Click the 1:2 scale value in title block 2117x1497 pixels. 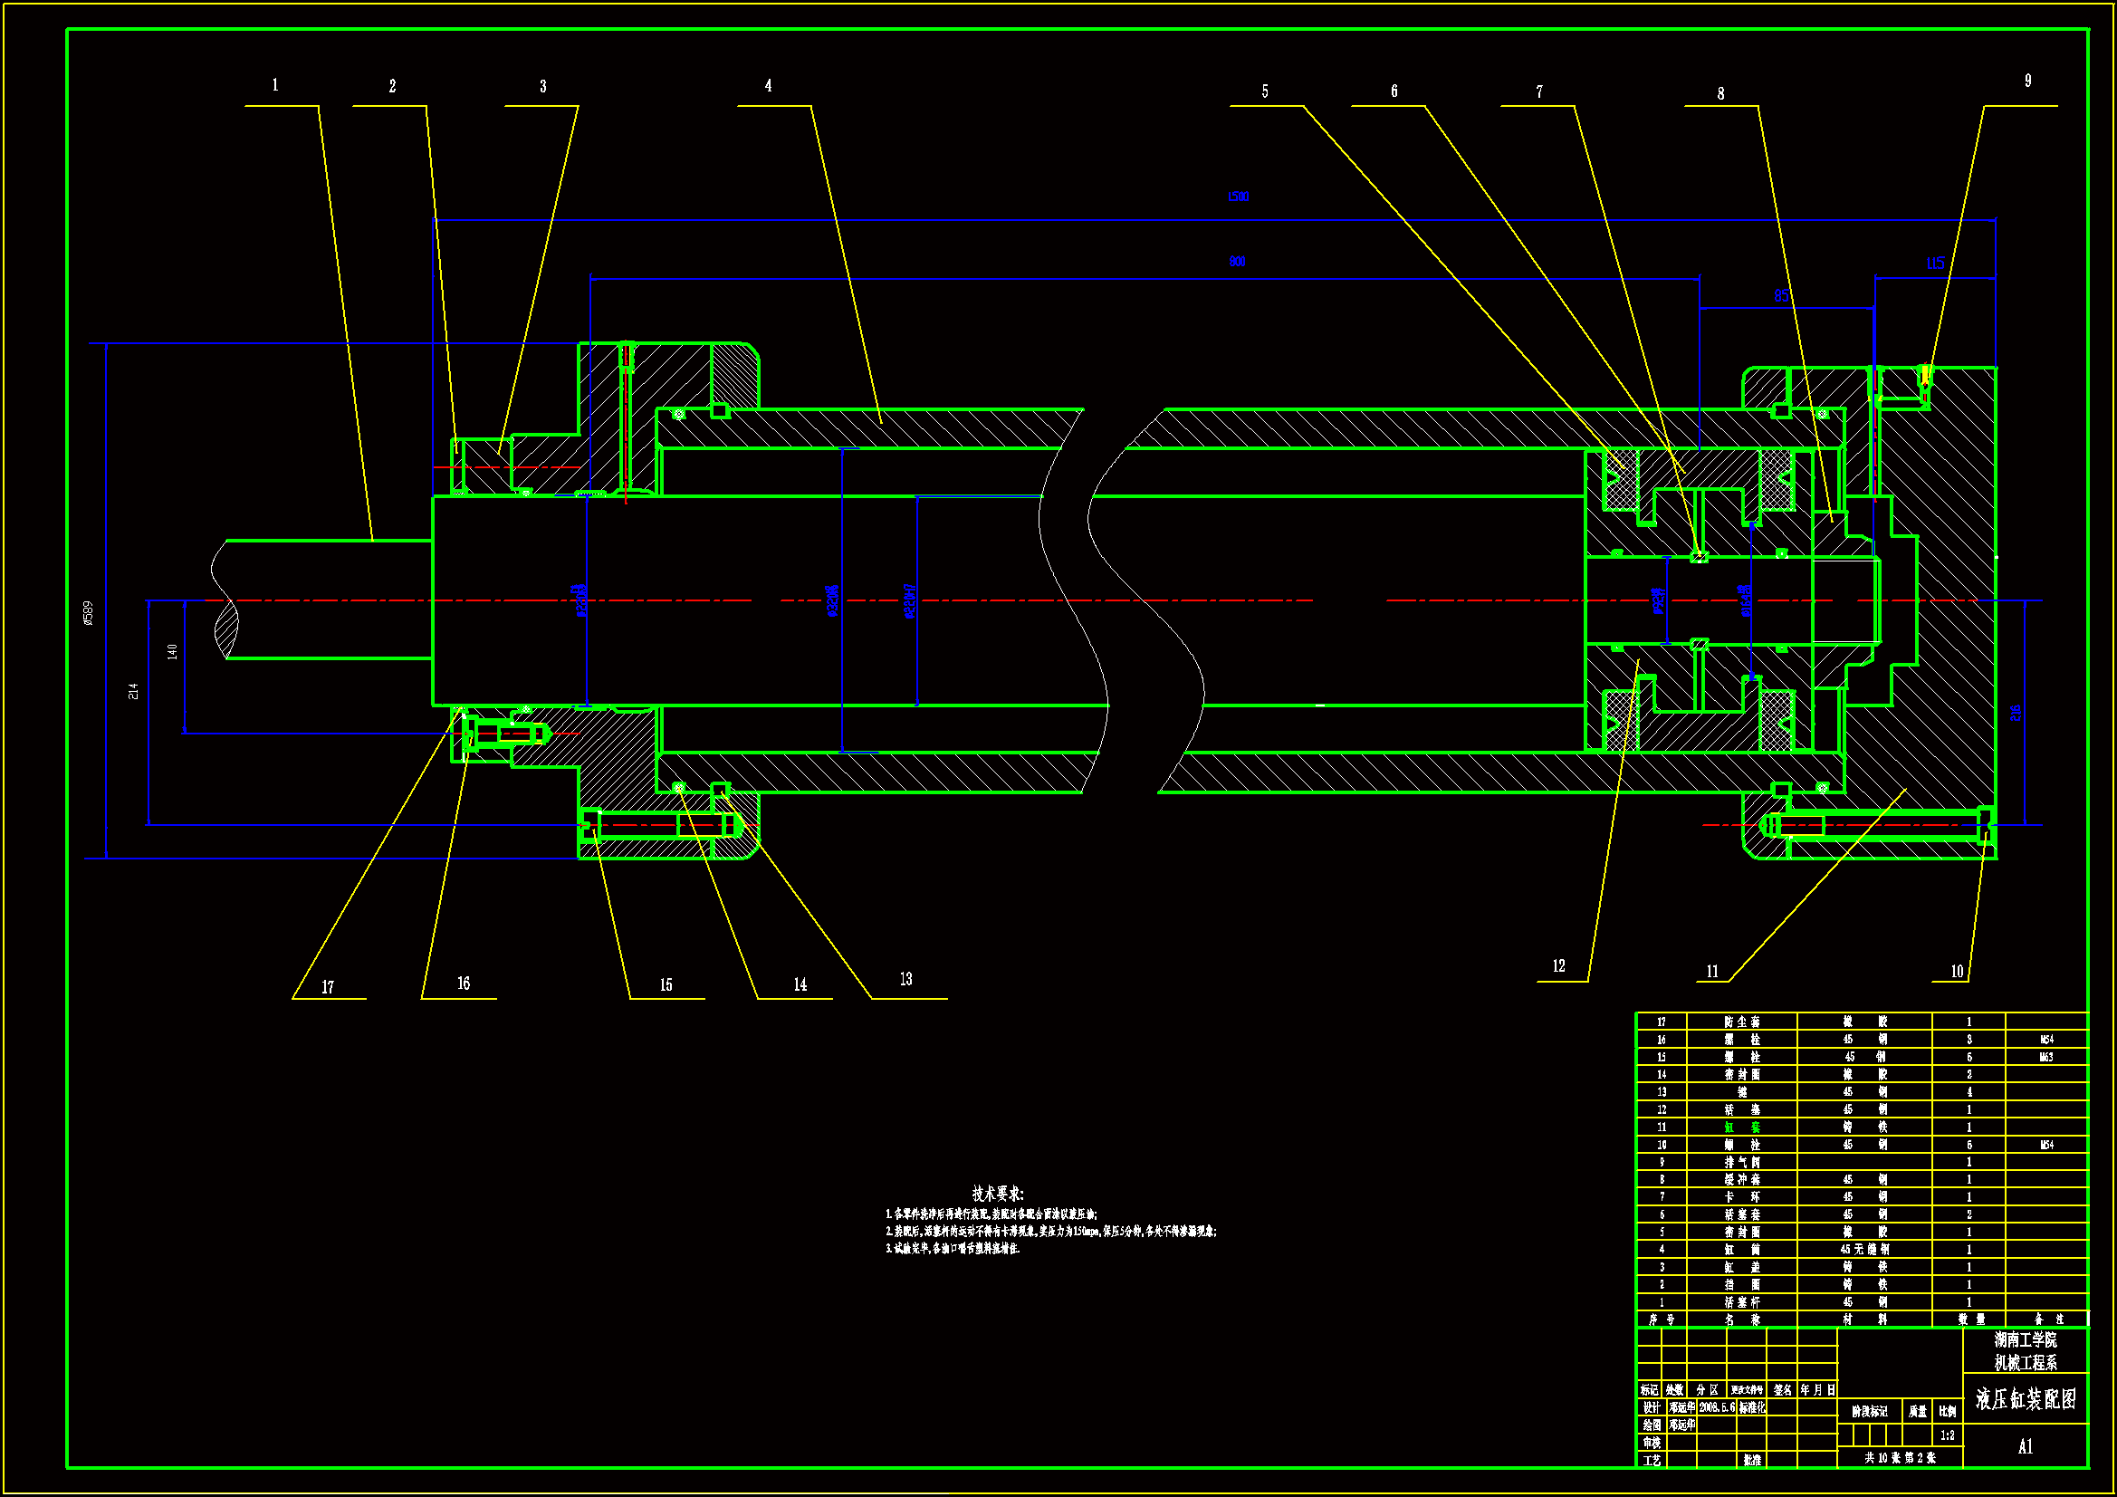point(1948,1436)
